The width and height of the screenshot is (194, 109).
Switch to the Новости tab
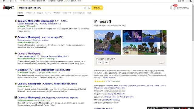(x=67, y=13)
